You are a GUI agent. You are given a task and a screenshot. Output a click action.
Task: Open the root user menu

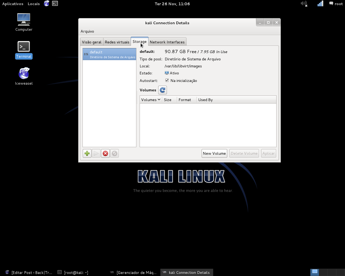point(336,4)
